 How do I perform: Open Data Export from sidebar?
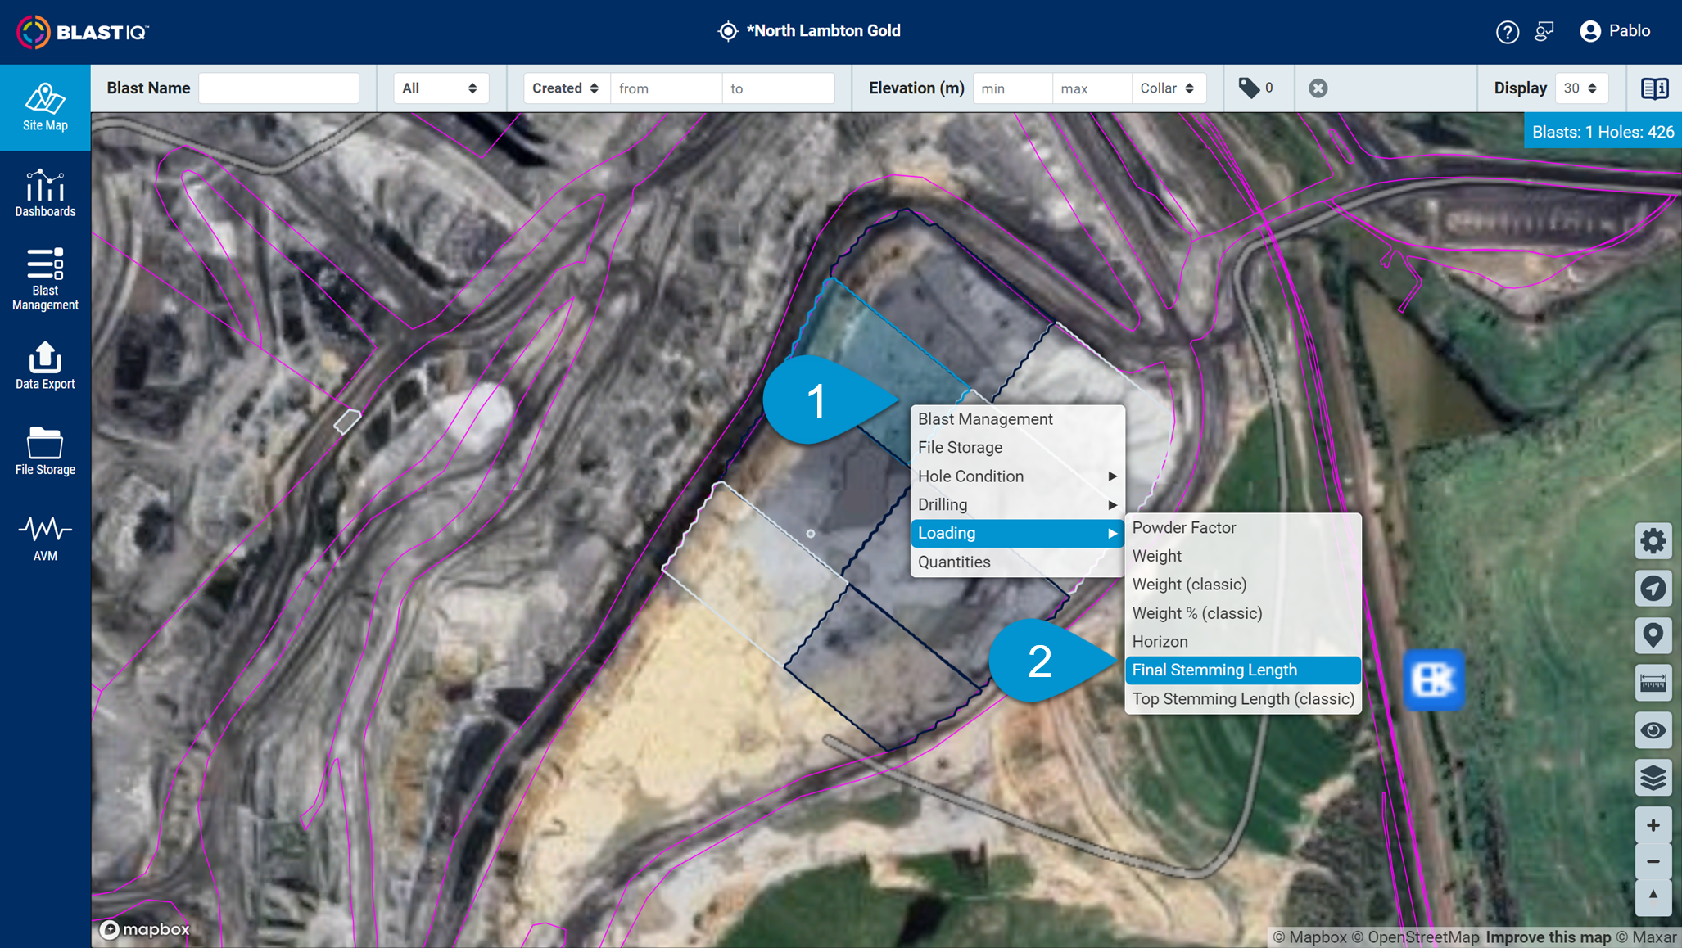coord(45,365)
